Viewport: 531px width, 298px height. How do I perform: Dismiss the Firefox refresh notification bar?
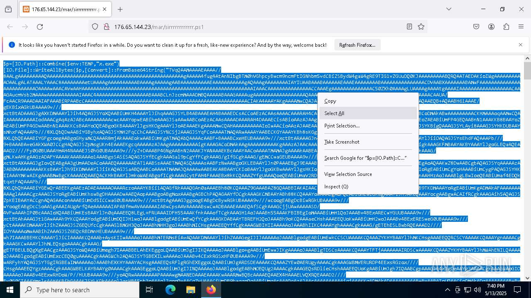pos(521,45)
